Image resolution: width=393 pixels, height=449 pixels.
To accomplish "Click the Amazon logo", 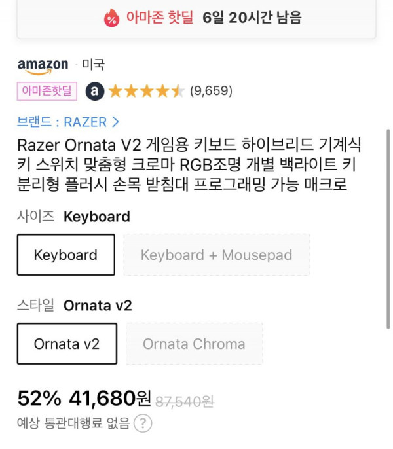I will click(43, 67).
